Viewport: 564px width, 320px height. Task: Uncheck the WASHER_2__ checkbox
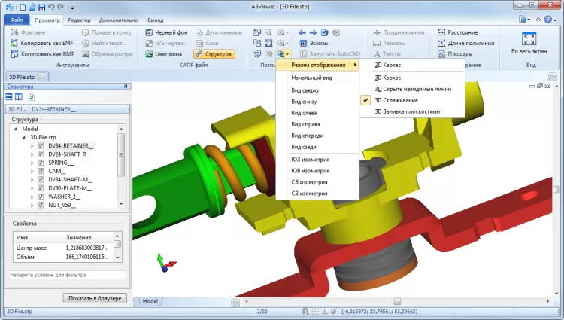[41, 197]
